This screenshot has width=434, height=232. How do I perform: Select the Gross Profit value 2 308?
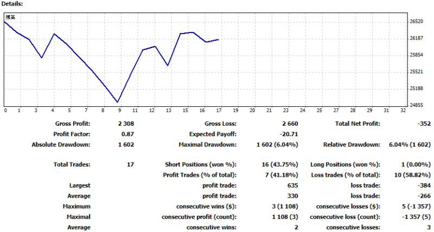126,124
